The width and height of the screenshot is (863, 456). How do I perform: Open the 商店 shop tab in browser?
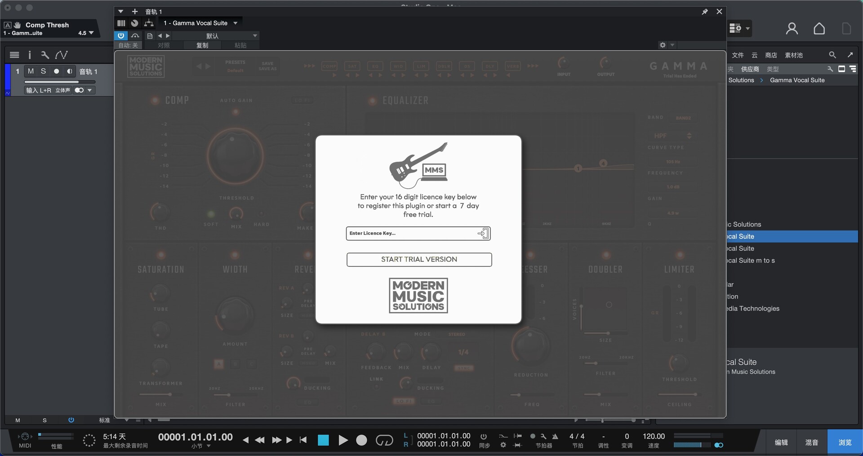point(771,55)
